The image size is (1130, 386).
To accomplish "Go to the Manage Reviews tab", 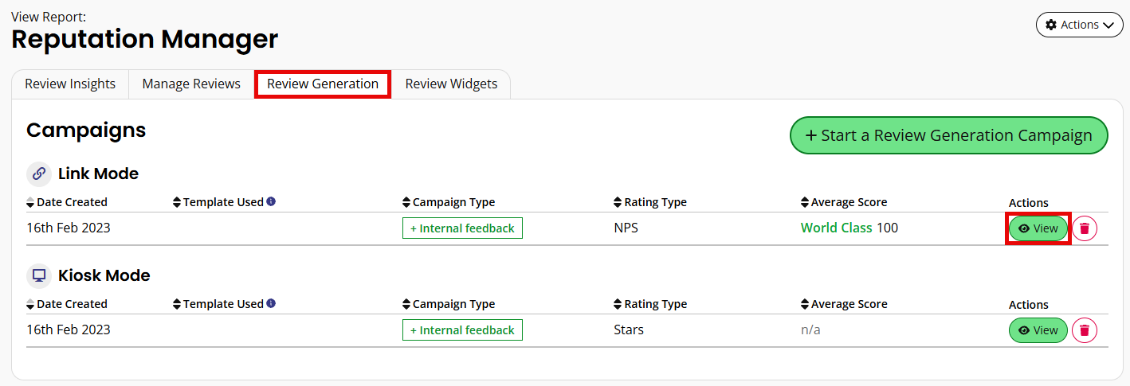I will click(191, 84).
